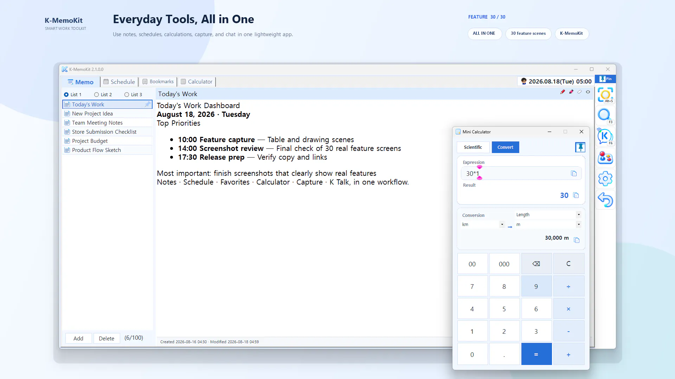Click the K-MemoKit logo in title bar

[65, 69]
